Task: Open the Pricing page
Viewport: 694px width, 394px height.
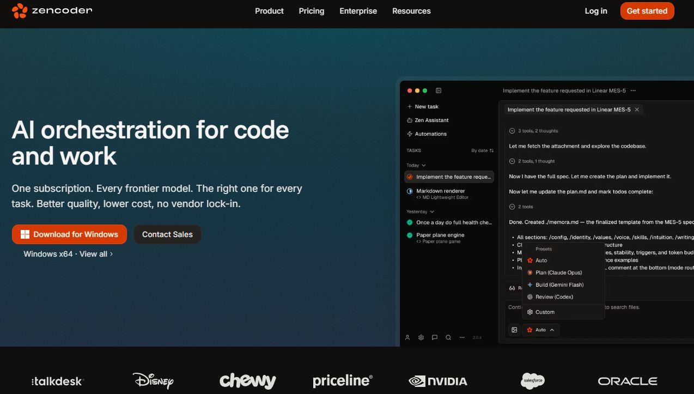Action: click(x=312, y=11)
